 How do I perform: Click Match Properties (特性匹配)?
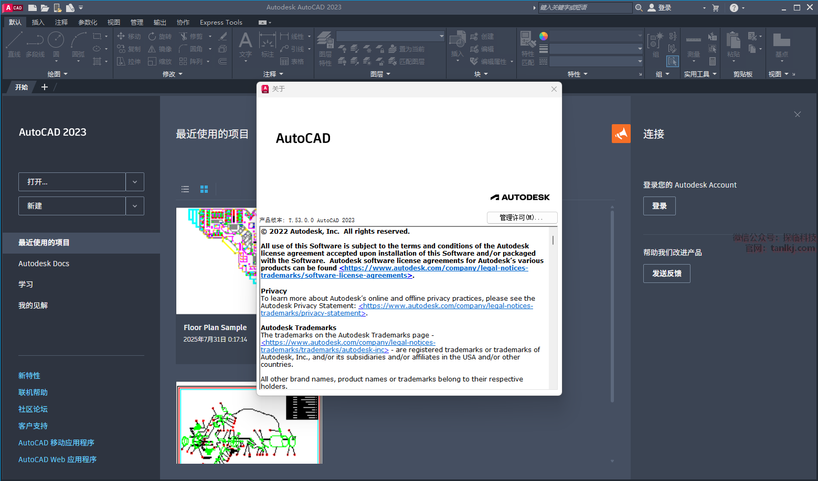pyautogui.click(x=528, y=48)
